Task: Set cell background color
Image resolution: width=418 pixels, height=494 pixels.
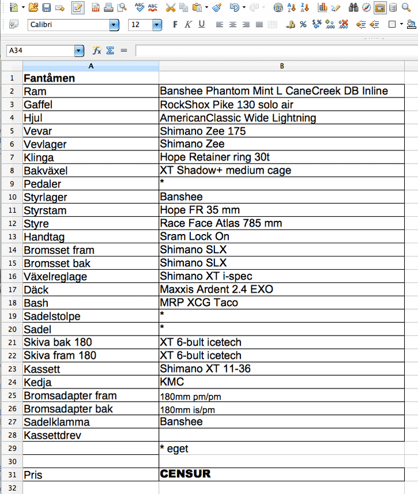Action: click(412, 24)
